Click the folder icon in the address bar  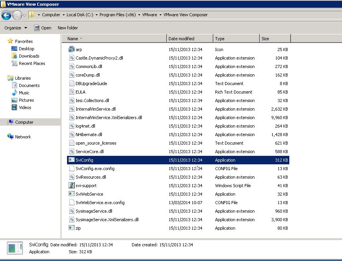click(x=32, y=15)
